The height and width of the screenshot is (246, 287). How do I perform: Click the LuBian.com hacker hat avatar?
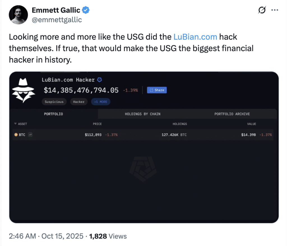(23, 90)
